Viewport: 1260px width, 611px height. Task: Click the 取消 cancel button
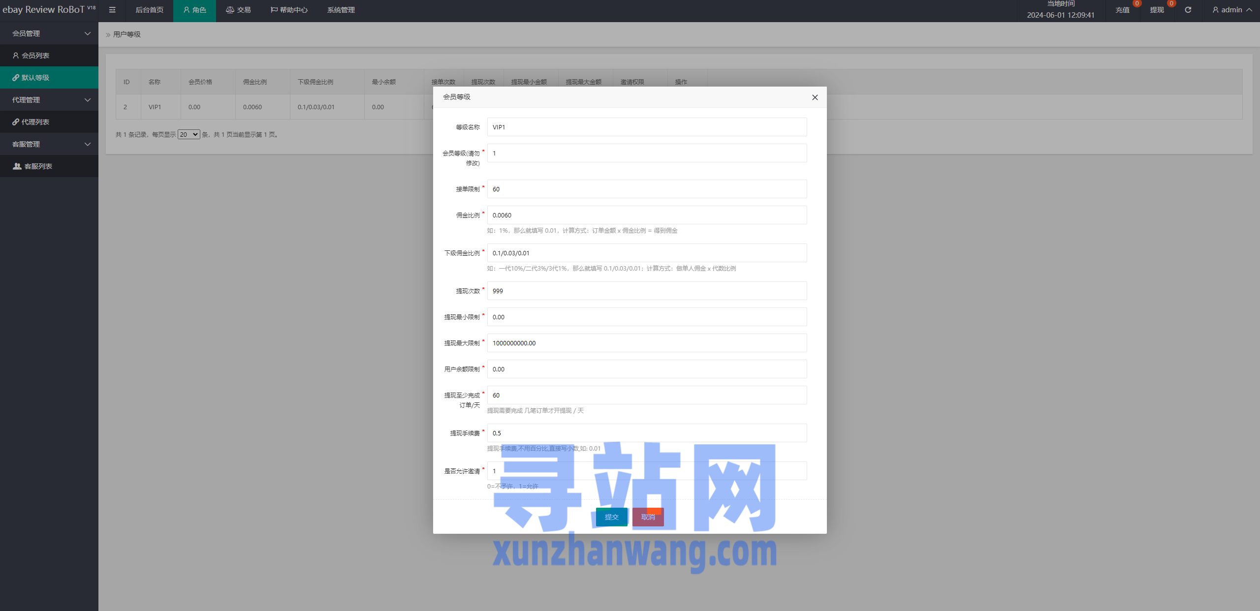click(648, 517)
